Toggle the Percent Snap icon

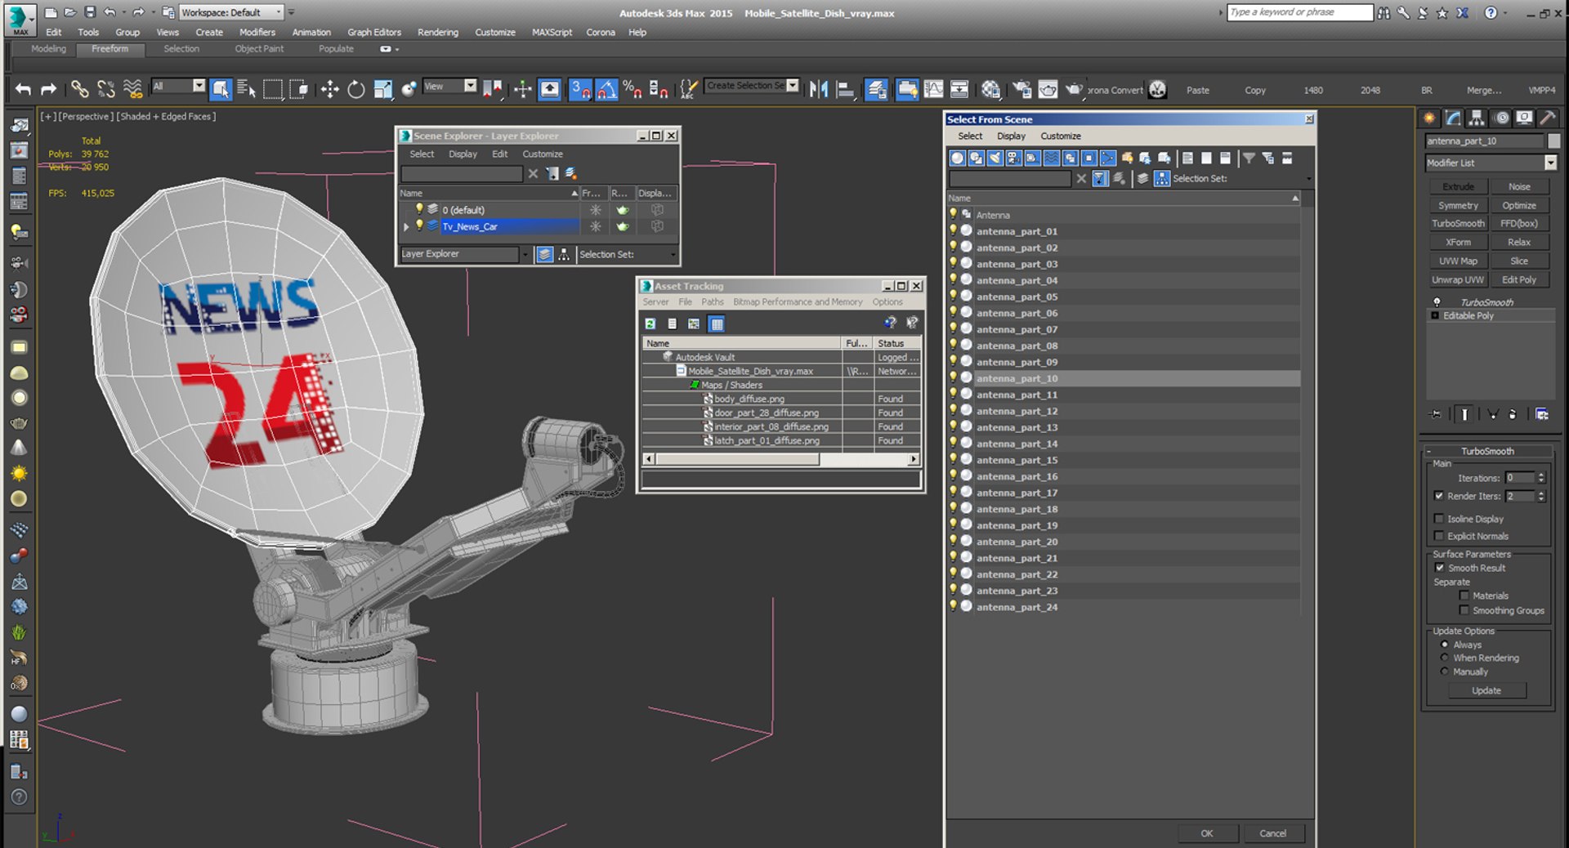click(x=633, y=89)
